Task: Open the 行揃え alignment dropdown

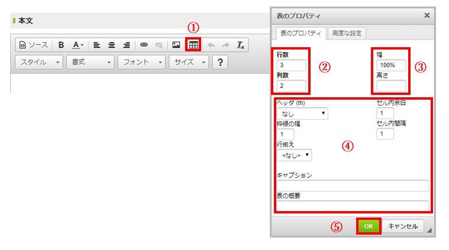Action: [x=295, y=155]
